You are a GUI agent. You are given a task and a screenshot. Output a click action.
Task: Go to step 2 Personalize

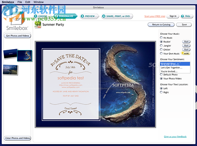pyautogui.click(x=65, y=16)
